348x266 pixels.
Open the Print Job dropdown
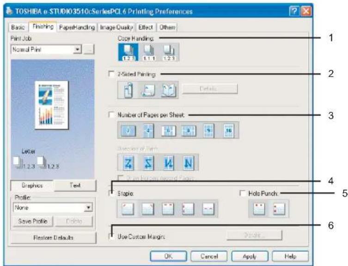77,49
